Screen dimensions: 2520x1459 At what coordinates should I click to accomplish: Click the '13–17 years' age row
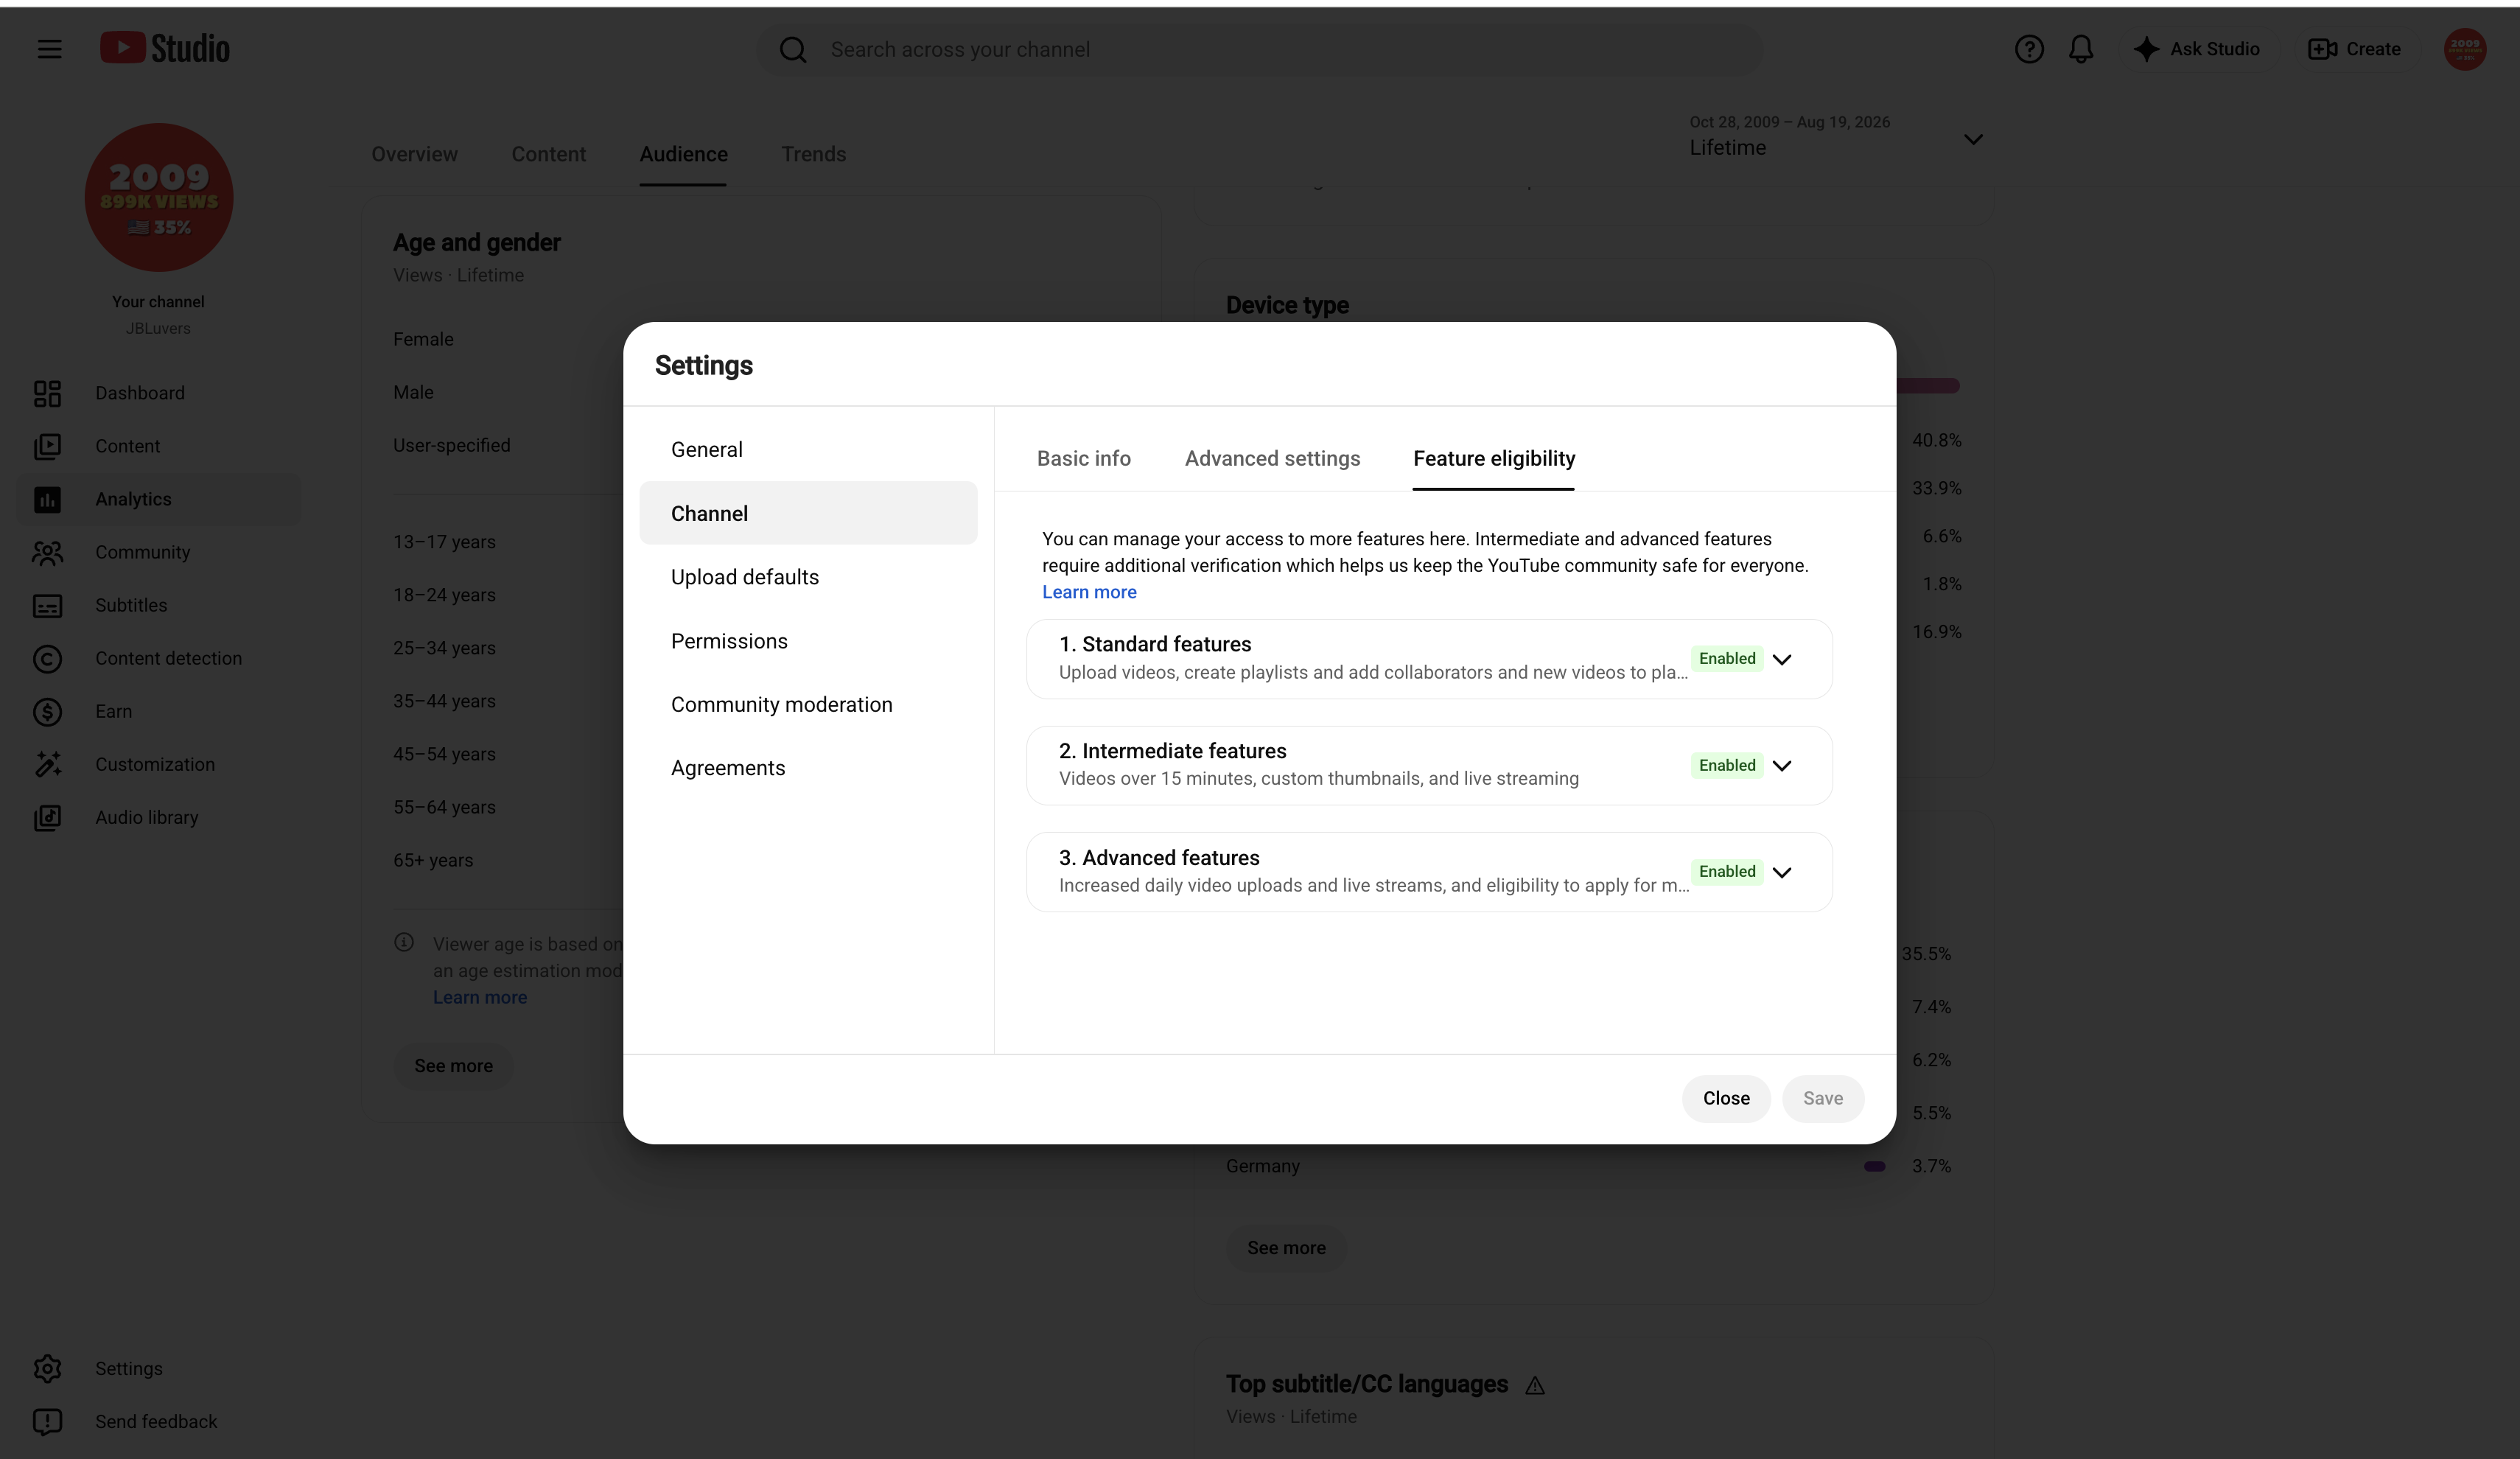444,542
